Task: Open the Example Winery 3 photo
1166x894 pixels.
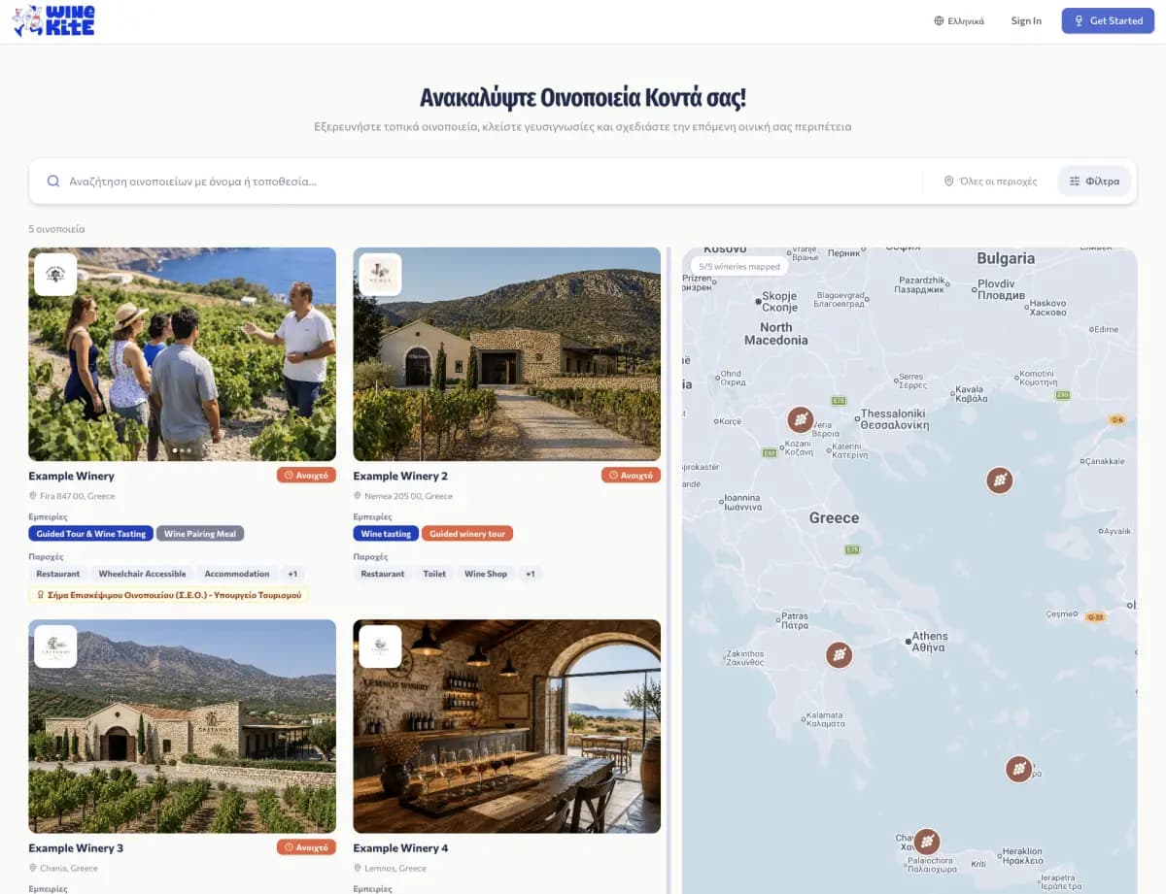Action: 183,726
